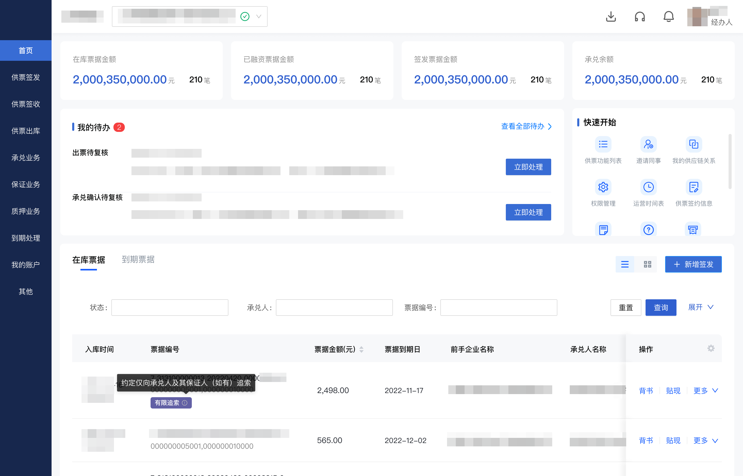Open the 供票签约信息 icon
The height and width of the screenshot is (476, 743).
click(694, 187)
